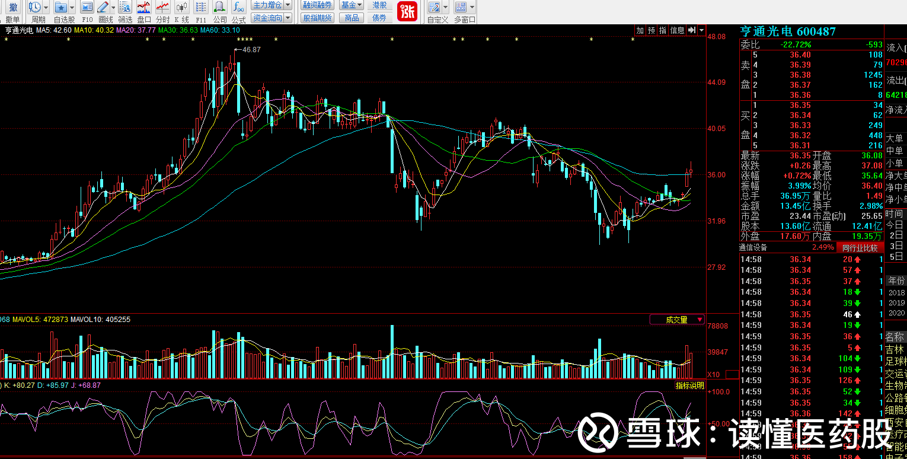Click the 同行业比较 industry comparison button

(860, 248)
